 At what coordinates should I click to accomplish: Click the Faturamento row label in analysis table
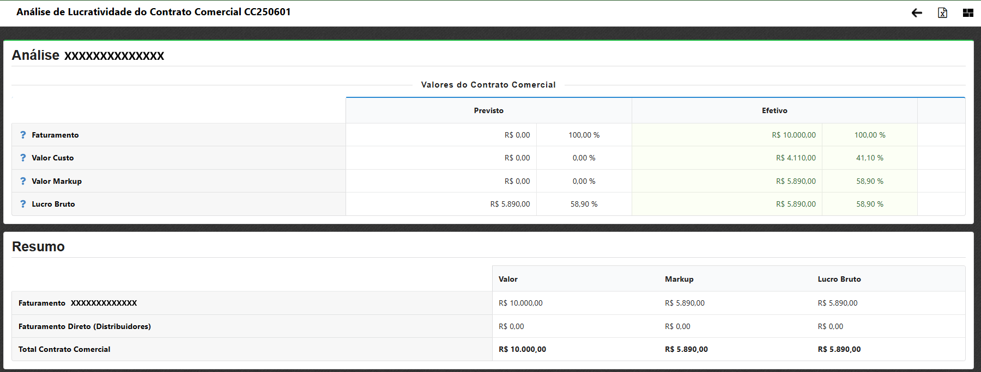point(55,135)
